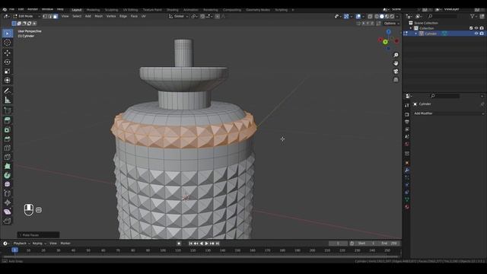Switch to wireframe viewport shading
Viewport: 487px width, 274px height.
pos(377,16)
